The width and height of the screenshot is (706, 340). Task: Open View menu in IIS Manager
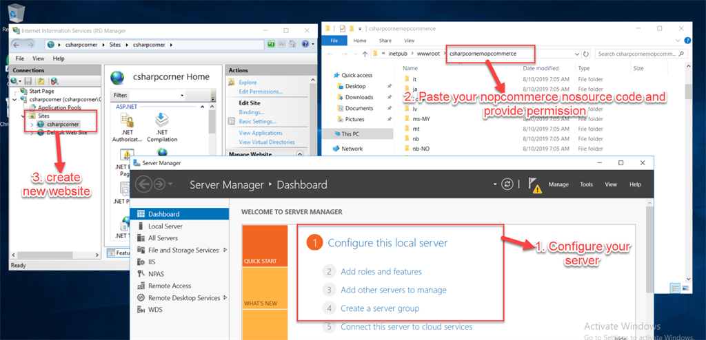pos(39,59)
